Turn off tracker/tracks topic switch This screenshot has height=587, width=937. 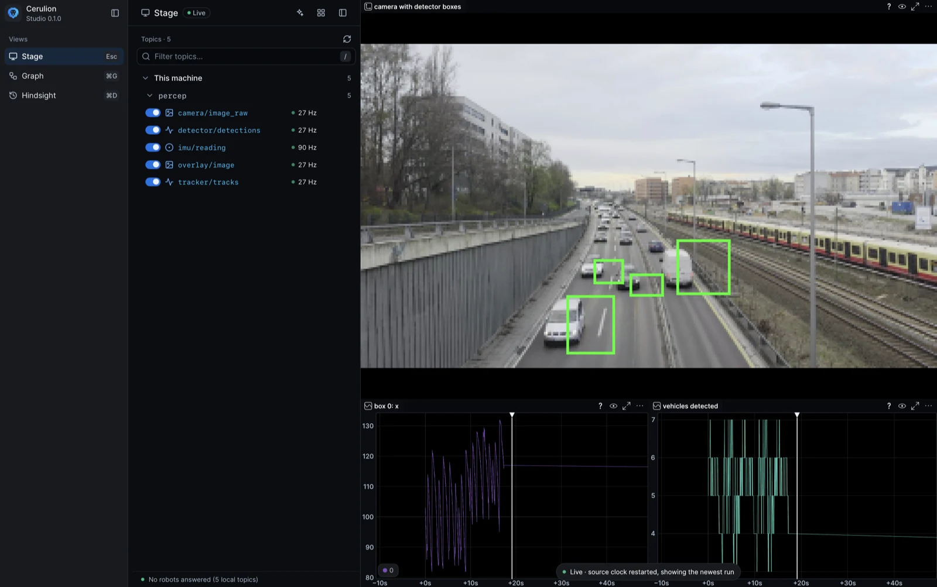tap(153, 182)
